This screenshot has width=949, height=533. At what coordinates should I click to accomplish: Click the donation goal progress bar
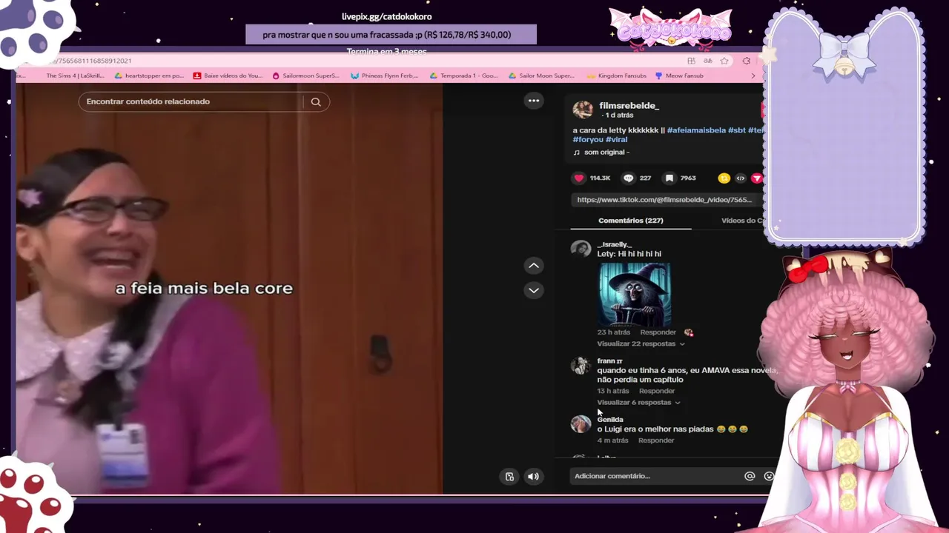391,34
